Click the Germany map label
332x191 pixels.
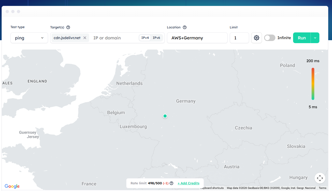186,101
